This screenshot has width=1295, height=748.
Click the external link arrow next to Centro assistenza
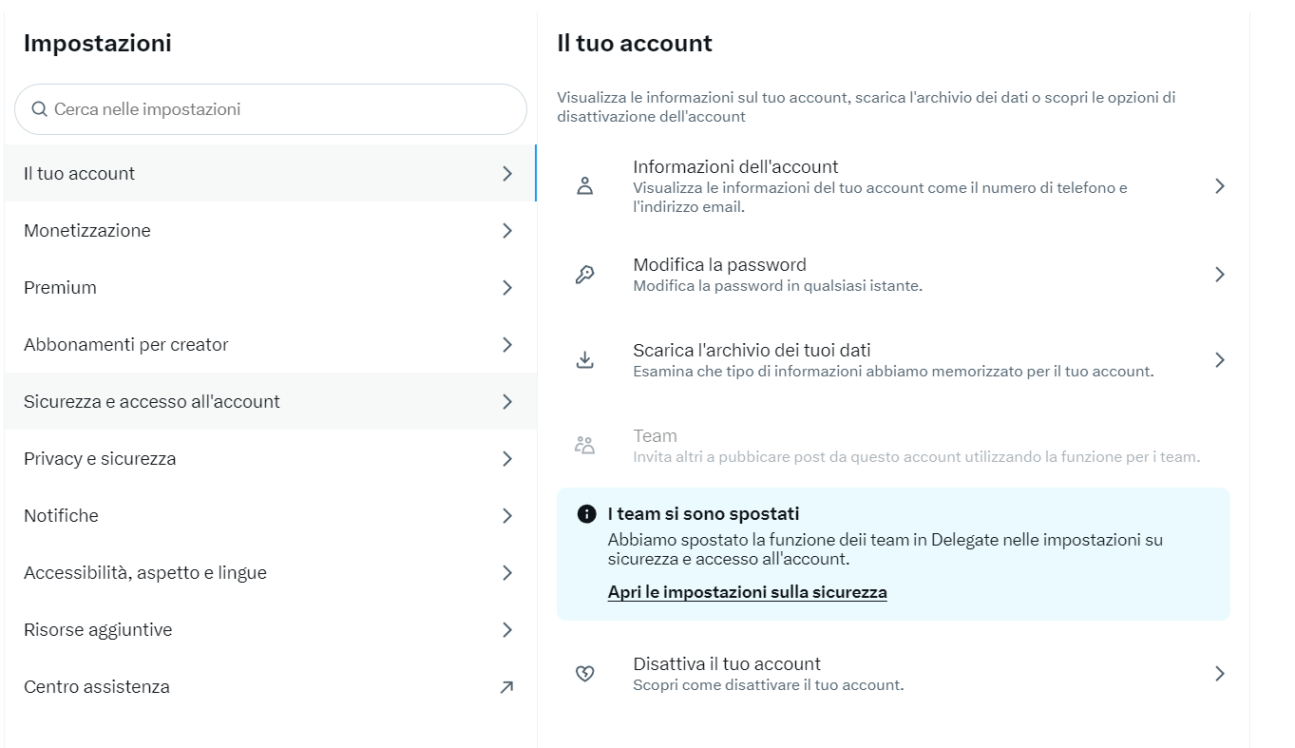tap(506, 686)
